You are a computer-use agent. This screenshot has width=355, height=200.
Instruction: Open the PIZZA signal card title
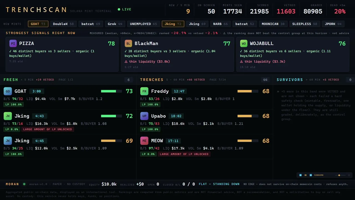coord(27,44)
